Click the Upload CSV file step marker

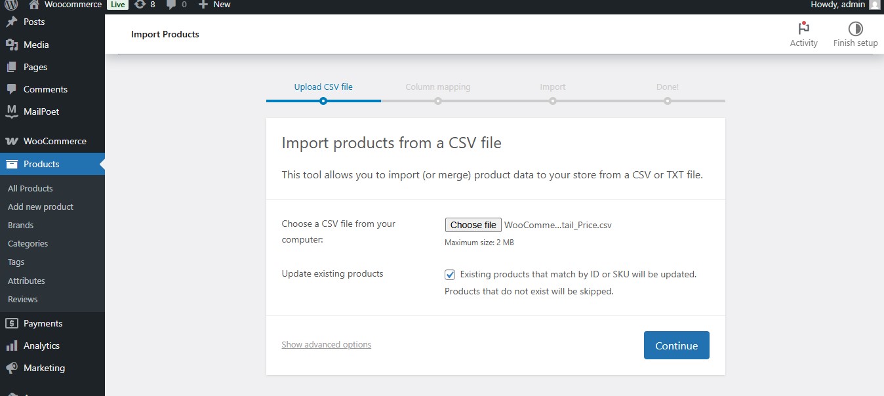pos(323,101)
